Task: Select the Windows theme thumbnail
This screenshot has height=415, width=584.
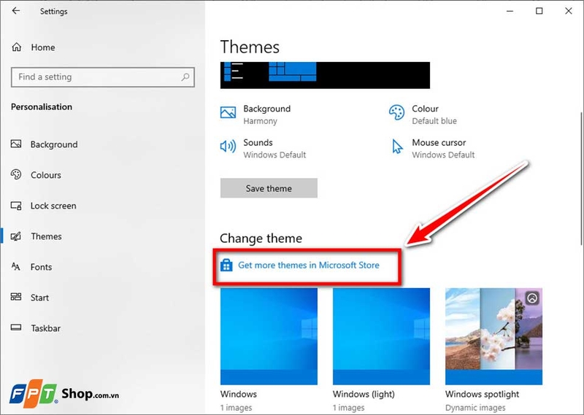Action: (x=269, y=336)
